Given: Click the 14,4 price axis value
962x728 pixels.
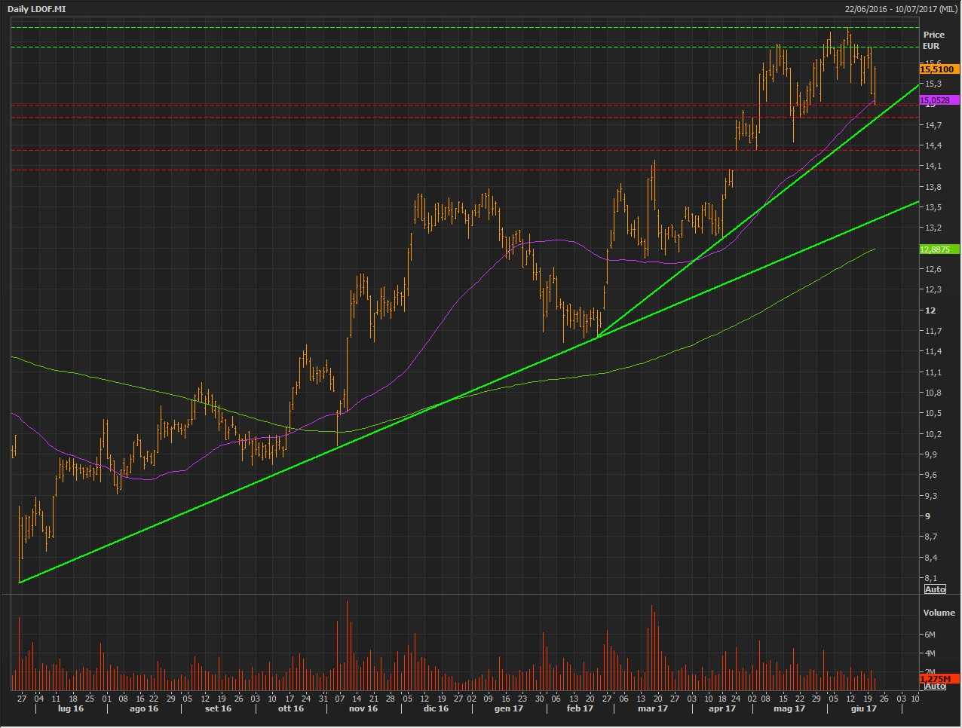Looking at the screenshot, I should (933, 145).
